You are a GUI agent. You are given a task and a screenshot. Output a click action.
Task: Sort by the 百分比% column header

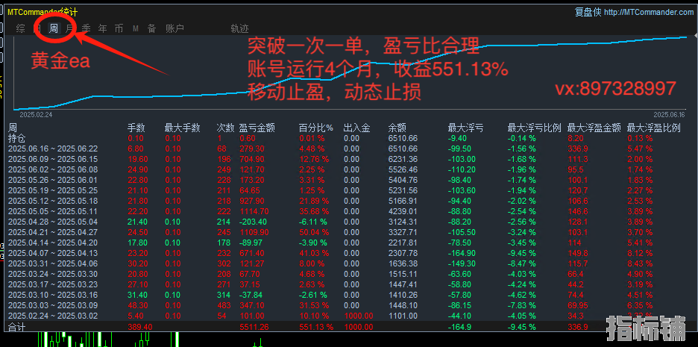pos(316,128)
